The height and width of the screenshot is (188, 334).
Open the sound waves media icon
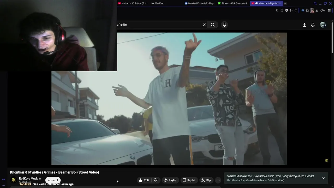click(x=303, y=10)
